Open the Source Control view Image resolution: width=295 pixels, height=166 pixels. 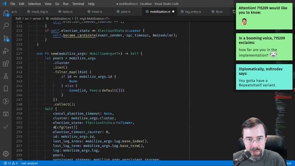(6, 38)
